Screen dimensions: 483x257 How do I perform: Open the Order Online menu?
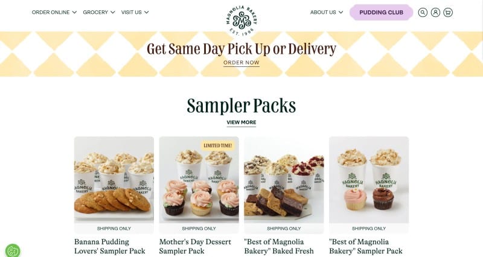pyautogui.click(x=51, y=12)
